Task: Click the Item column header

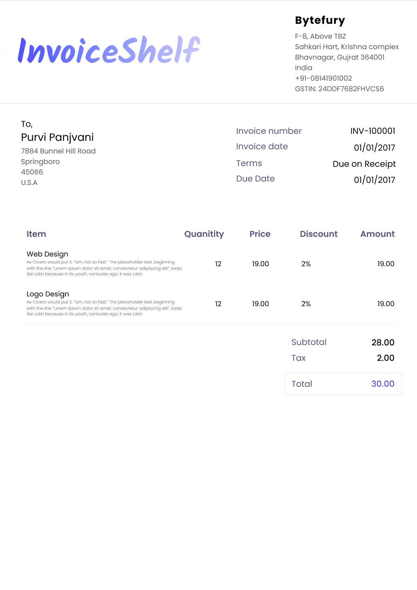Action: tap(36, 234)
